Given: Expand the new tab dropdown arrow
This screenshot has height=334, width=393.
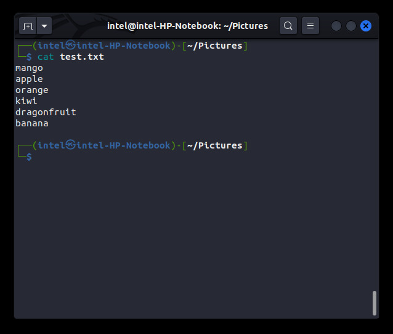Looking at the screenshot, I should coord(44,26).
